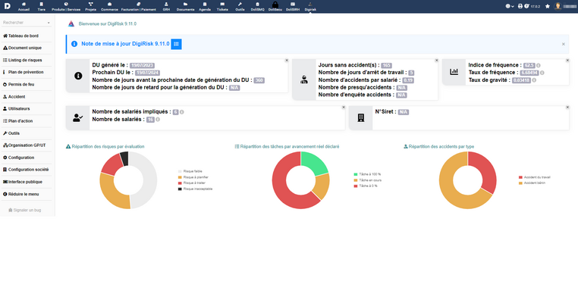Click the info icon beside Indice de fréquence
578x303 pixels.
coord(539,66)
